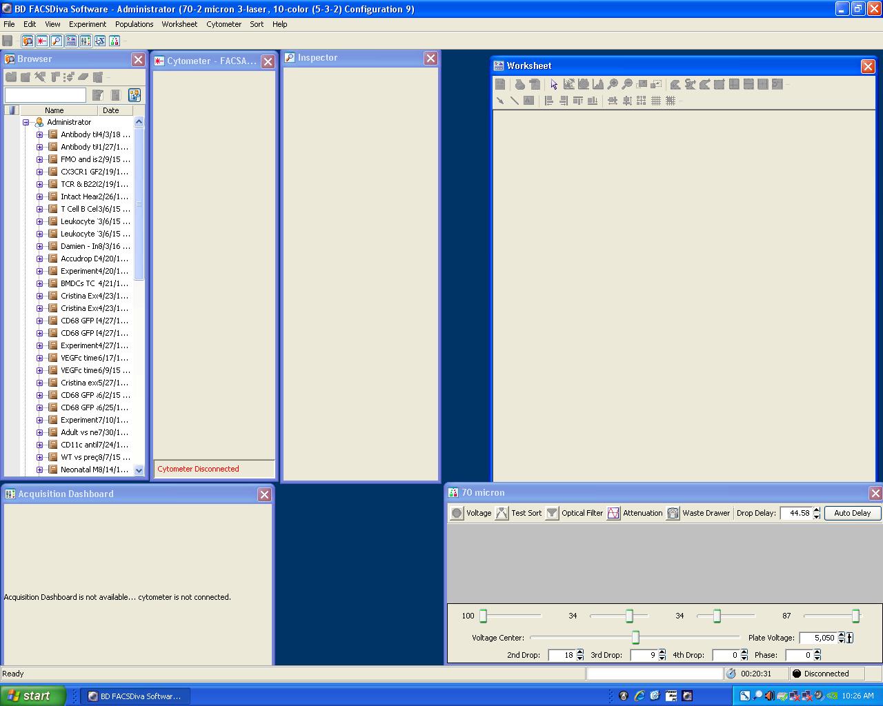
Task: Open the Browser view from main toolbar
Action: [x=28, y=41]
